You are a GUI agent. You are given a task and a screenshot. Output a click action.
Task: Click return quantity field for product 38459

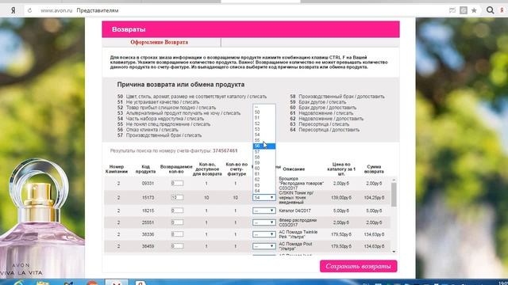point(177,246)
